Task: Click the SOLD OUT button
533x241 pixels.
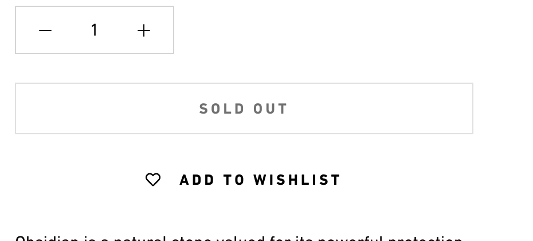Action: tap(244, 108)
